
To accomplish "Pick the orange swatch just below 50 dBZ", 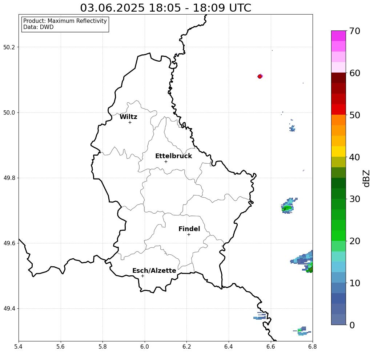I will pos(338,120).
